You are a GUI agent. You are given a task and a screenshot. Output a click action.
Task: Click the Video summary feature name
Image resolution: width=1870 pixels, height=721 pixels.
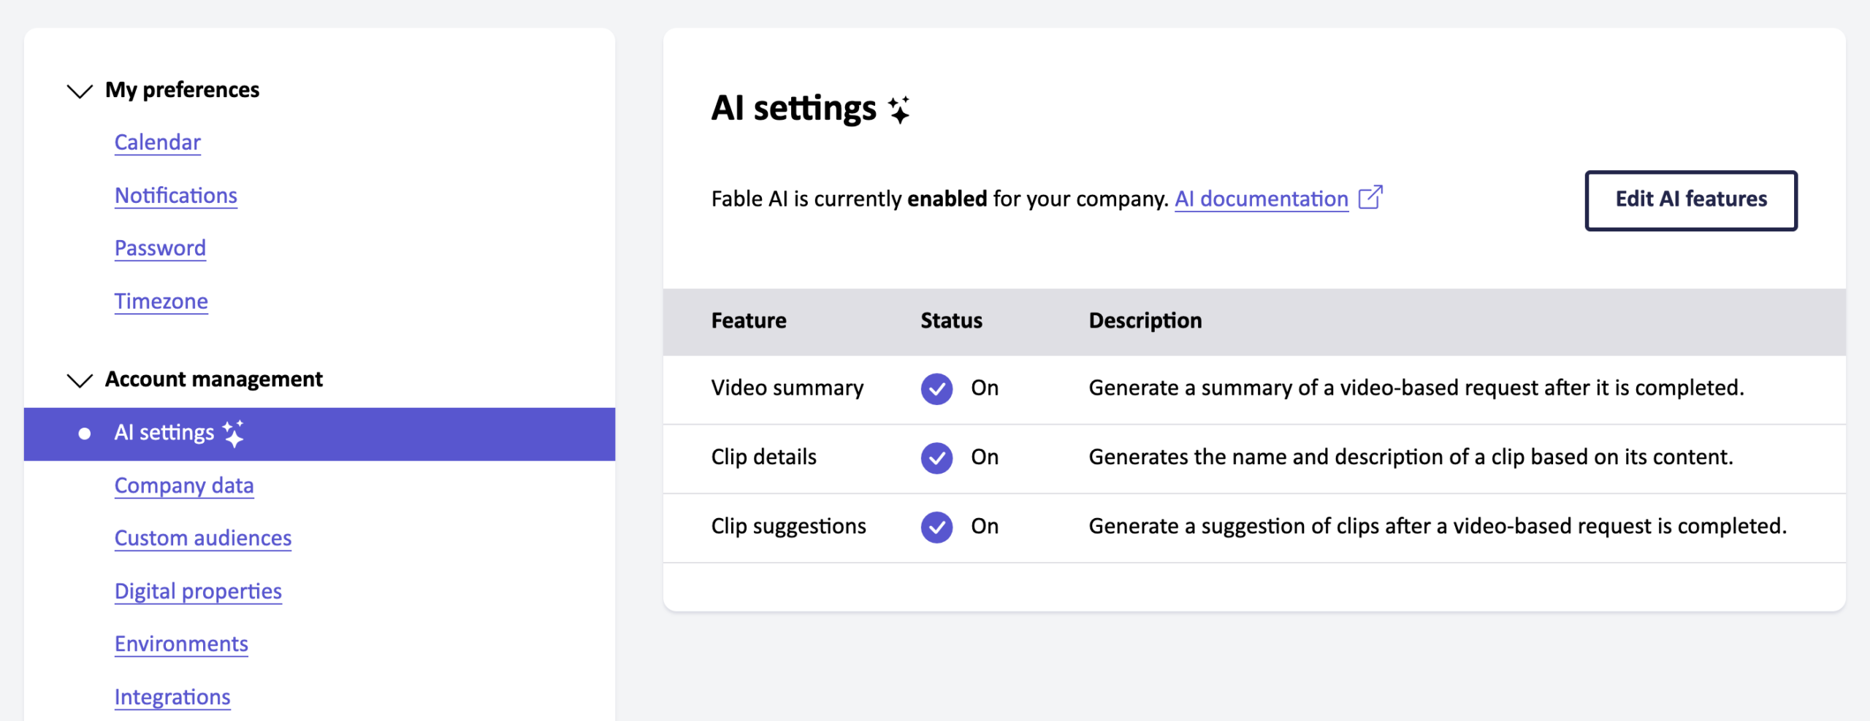tap(787, 388)
